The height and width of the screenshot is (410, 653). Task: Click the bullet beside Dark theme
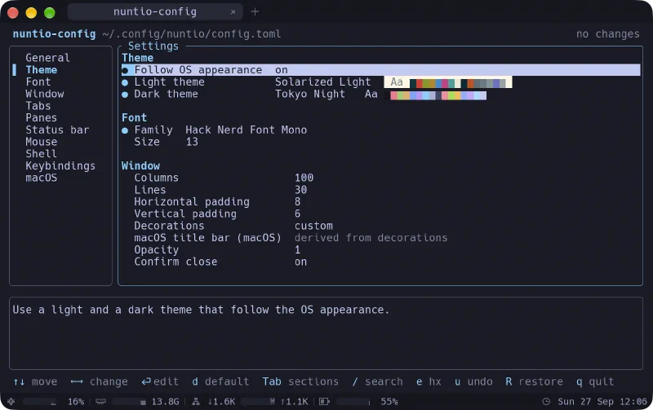click(x=125, y=95)
